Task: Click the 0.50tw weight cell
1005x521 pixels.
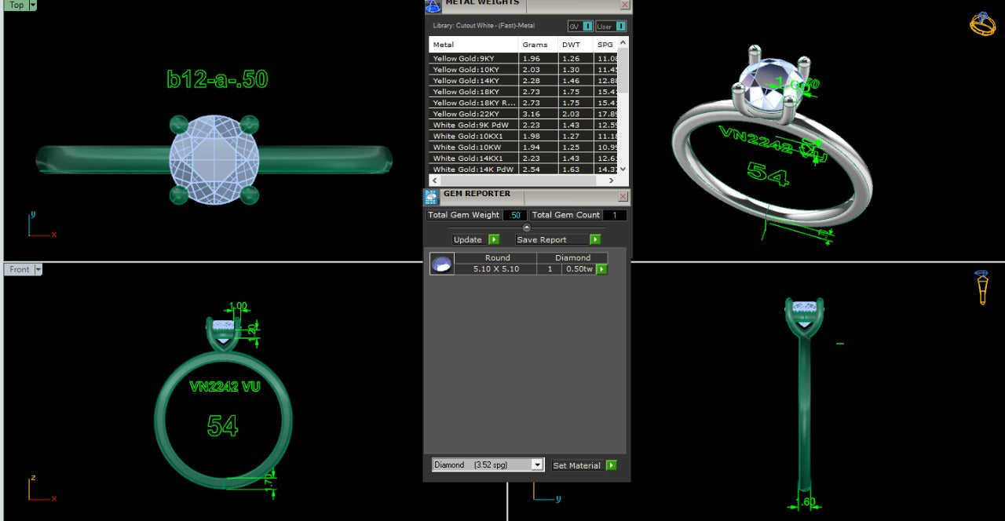Action: coord(579,269)
